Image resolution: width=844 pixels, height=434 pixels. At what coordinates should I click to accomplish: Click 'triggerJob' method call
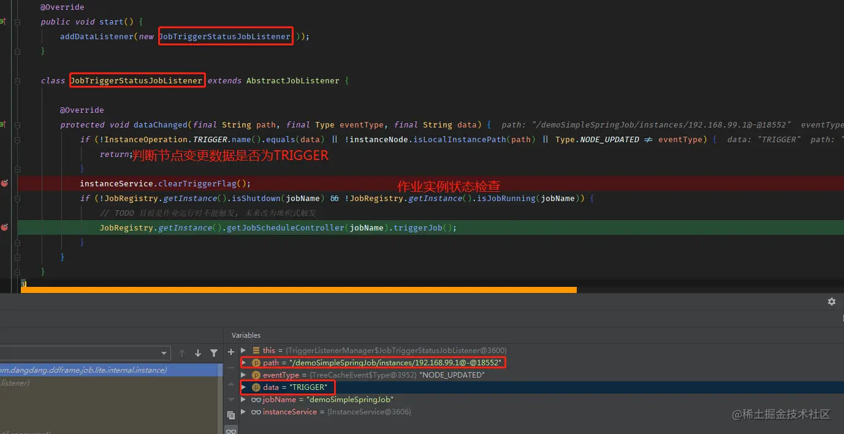pyautogui.click(x=418, y=227)
